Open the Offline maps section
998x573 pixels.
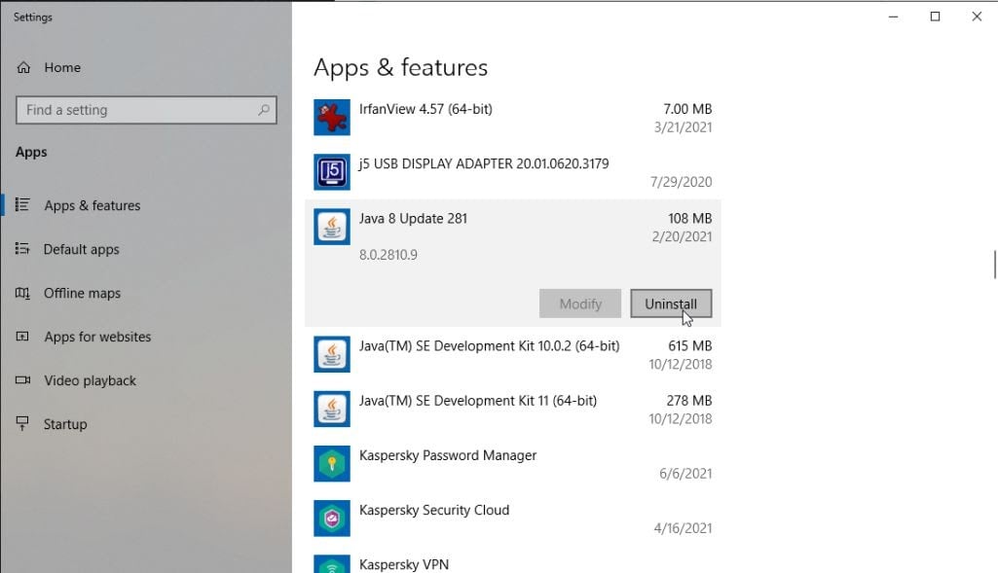pyautogui.click(x=82, y=293)
